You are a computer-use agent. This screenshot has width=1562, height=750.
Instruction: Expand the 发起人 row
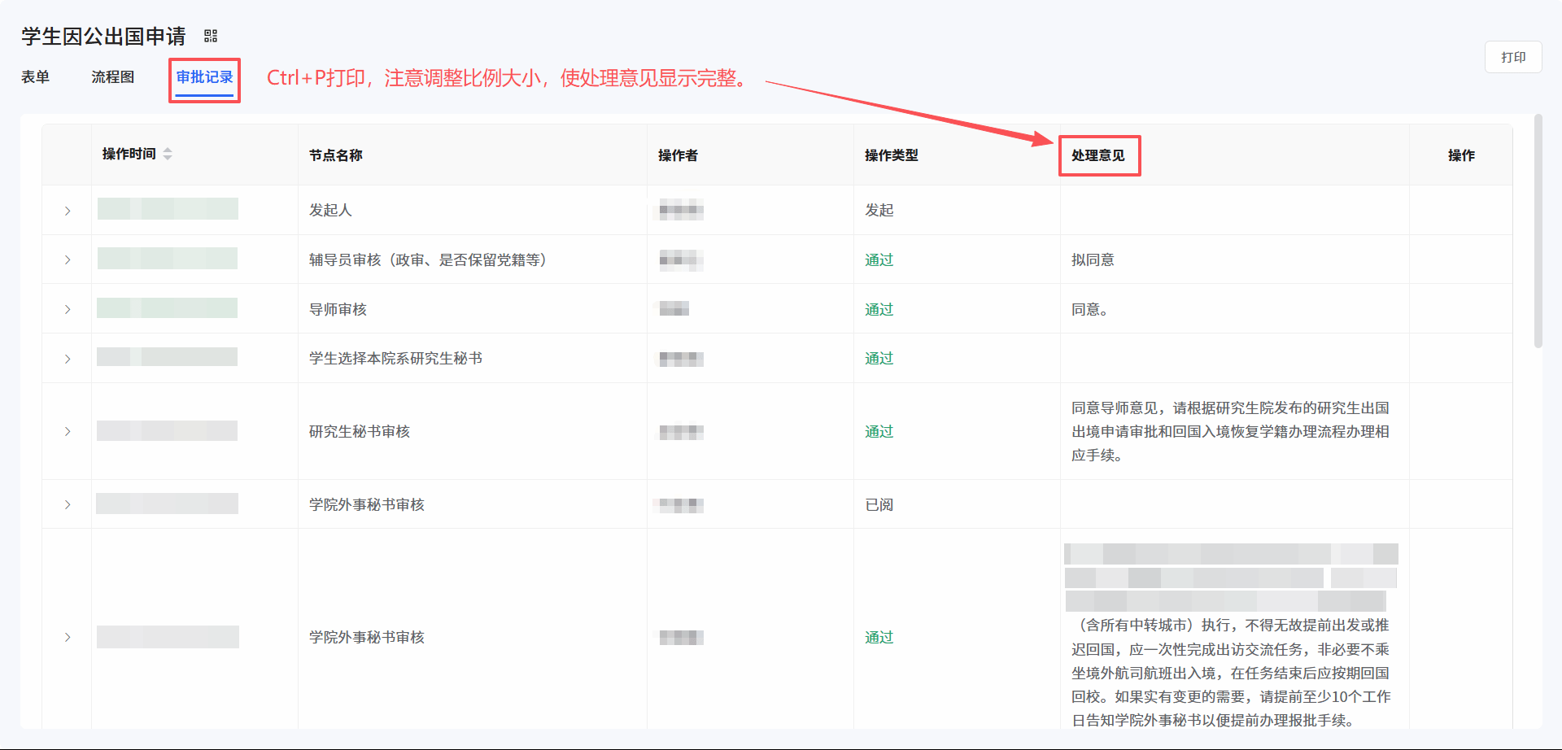tap(68, 211)
